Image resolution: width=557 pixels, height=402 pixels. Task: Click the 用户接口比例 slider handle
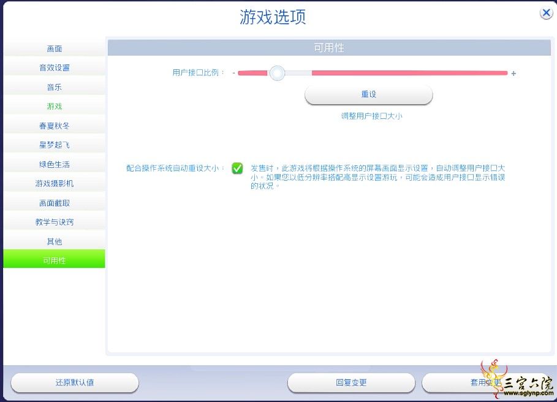coord(277,73)
